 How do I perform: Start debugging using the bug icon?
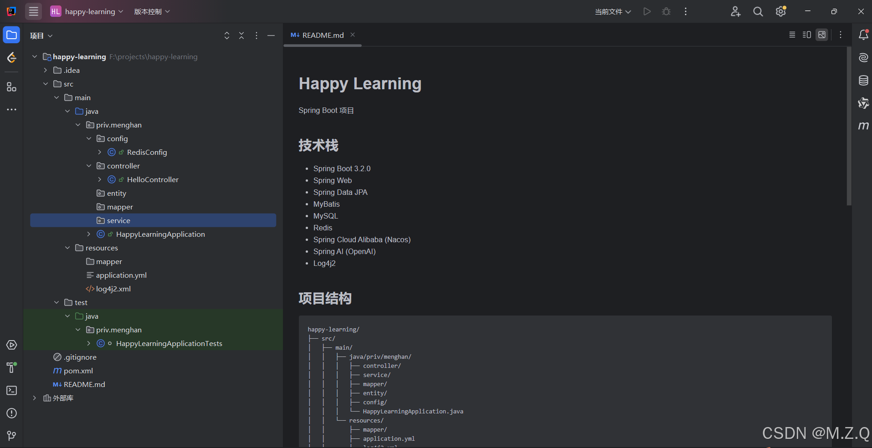666,11
